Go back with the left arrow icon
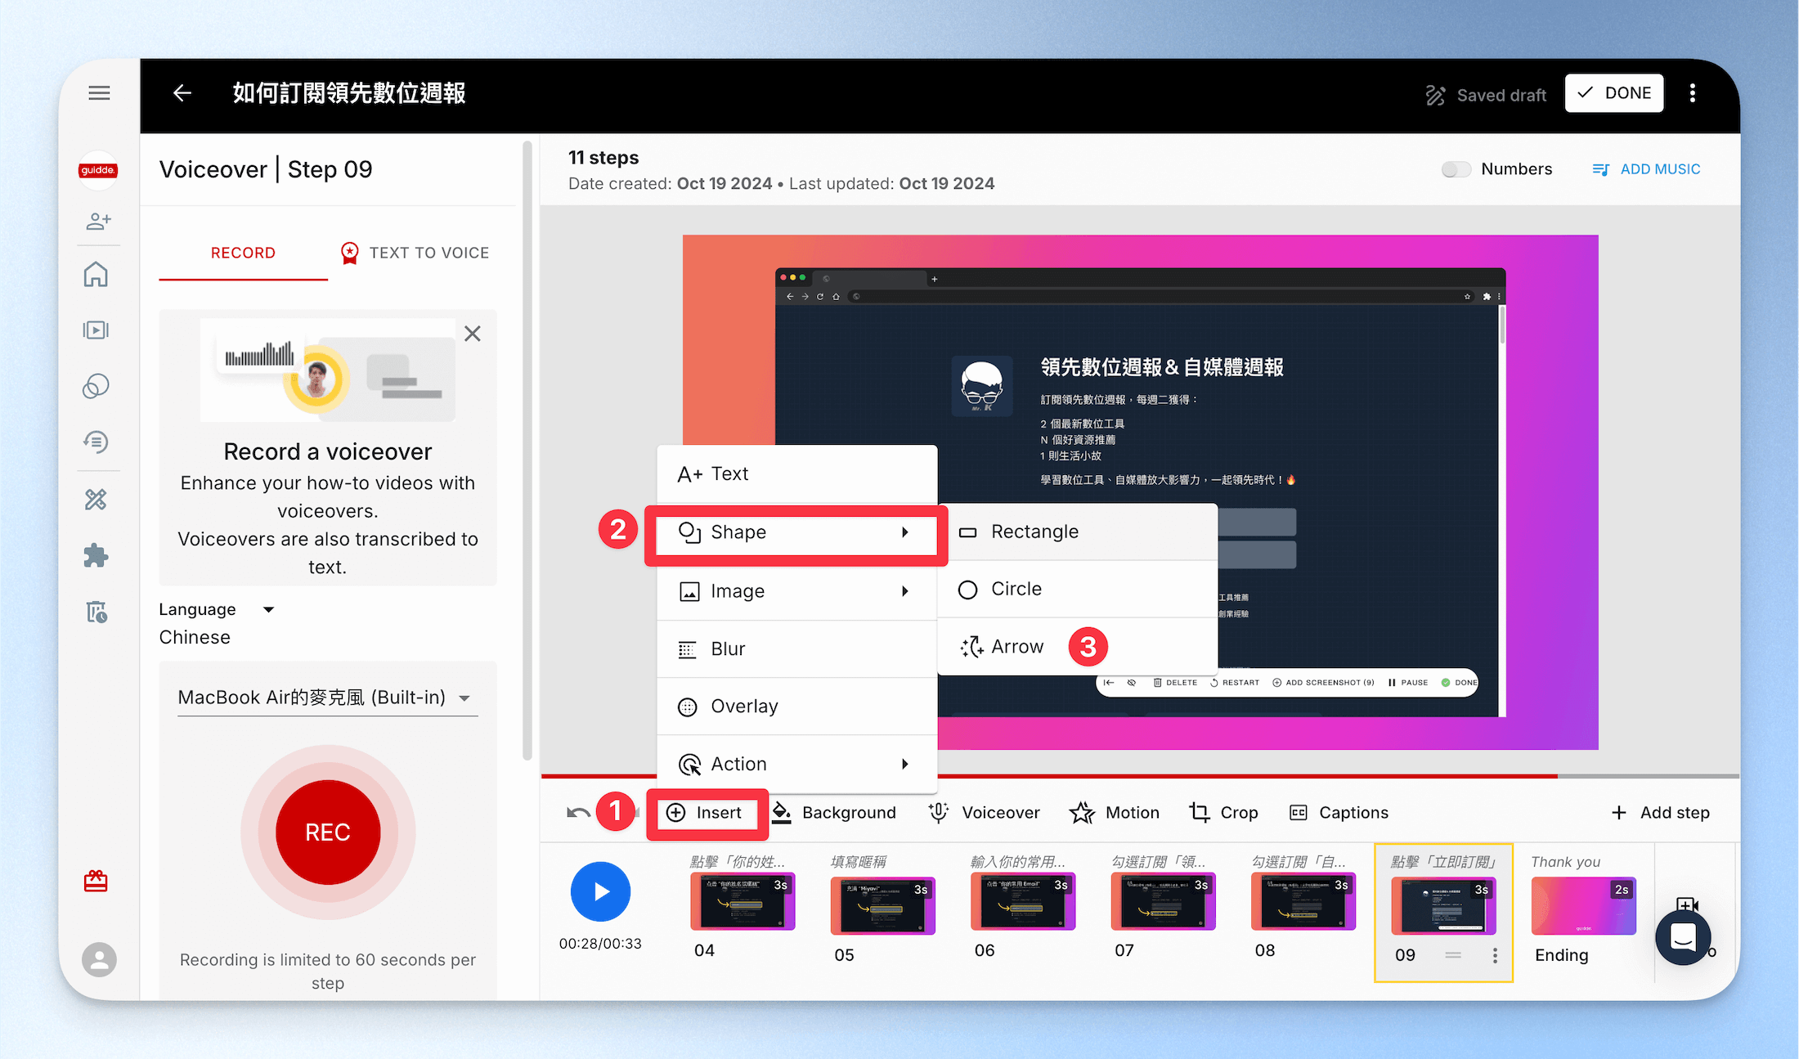The image size is (1799, 1059). (182, 93)
